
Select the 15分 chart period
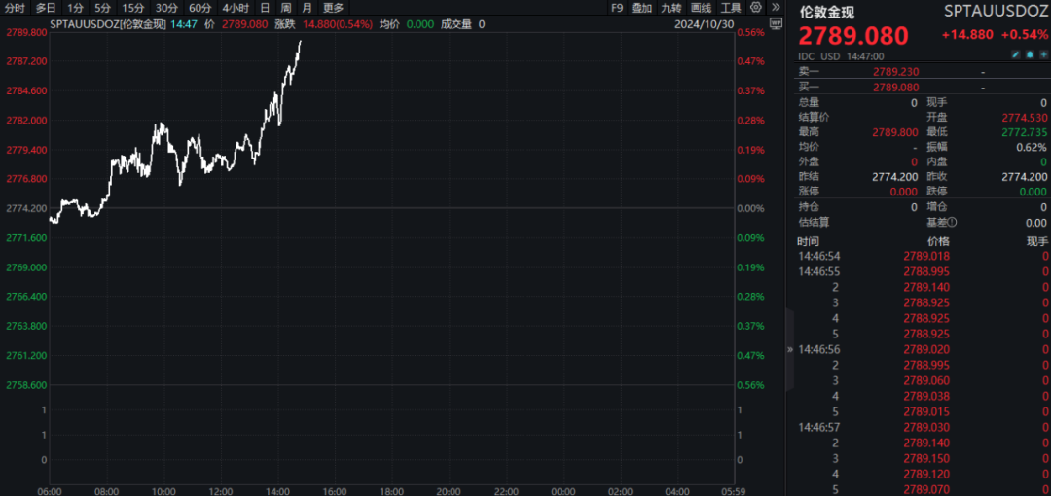pyautogui.click(x=133, y=7)
